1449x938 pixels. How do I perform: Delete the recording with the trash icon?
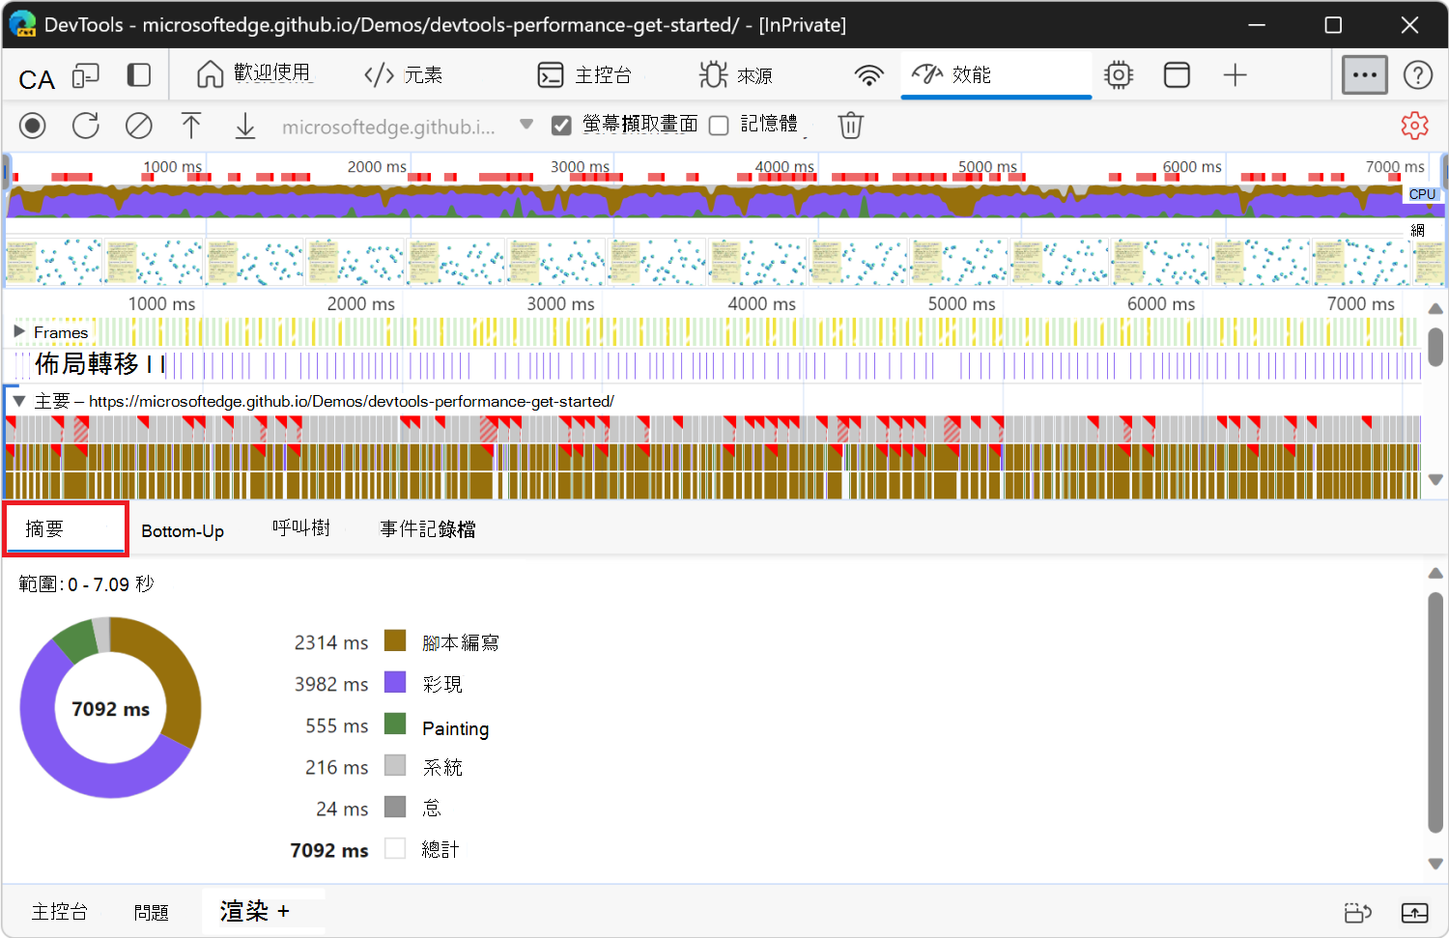850,125
